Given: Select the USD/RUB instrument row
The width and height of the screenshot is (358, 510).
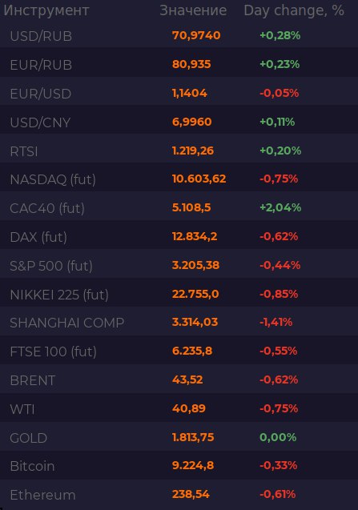Looking at the screenshot, I should coord(179,35).
